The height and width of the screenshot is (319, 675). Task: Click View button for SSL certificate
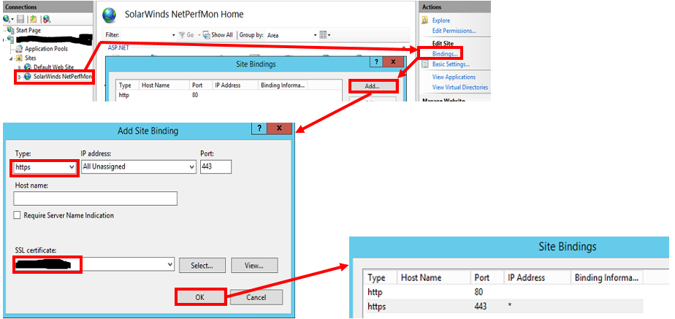click(x=254, y=265)
